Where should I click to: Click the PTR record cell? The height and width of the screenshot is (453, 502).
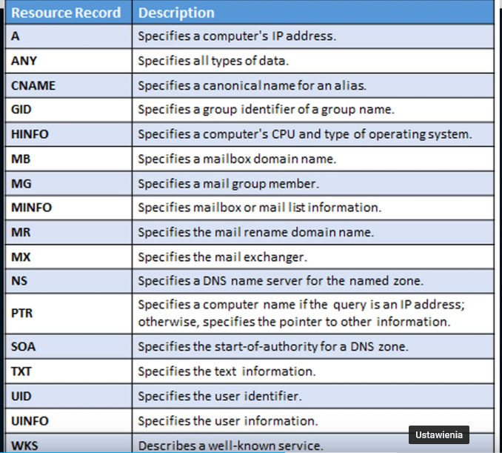(x=69, y=313)
